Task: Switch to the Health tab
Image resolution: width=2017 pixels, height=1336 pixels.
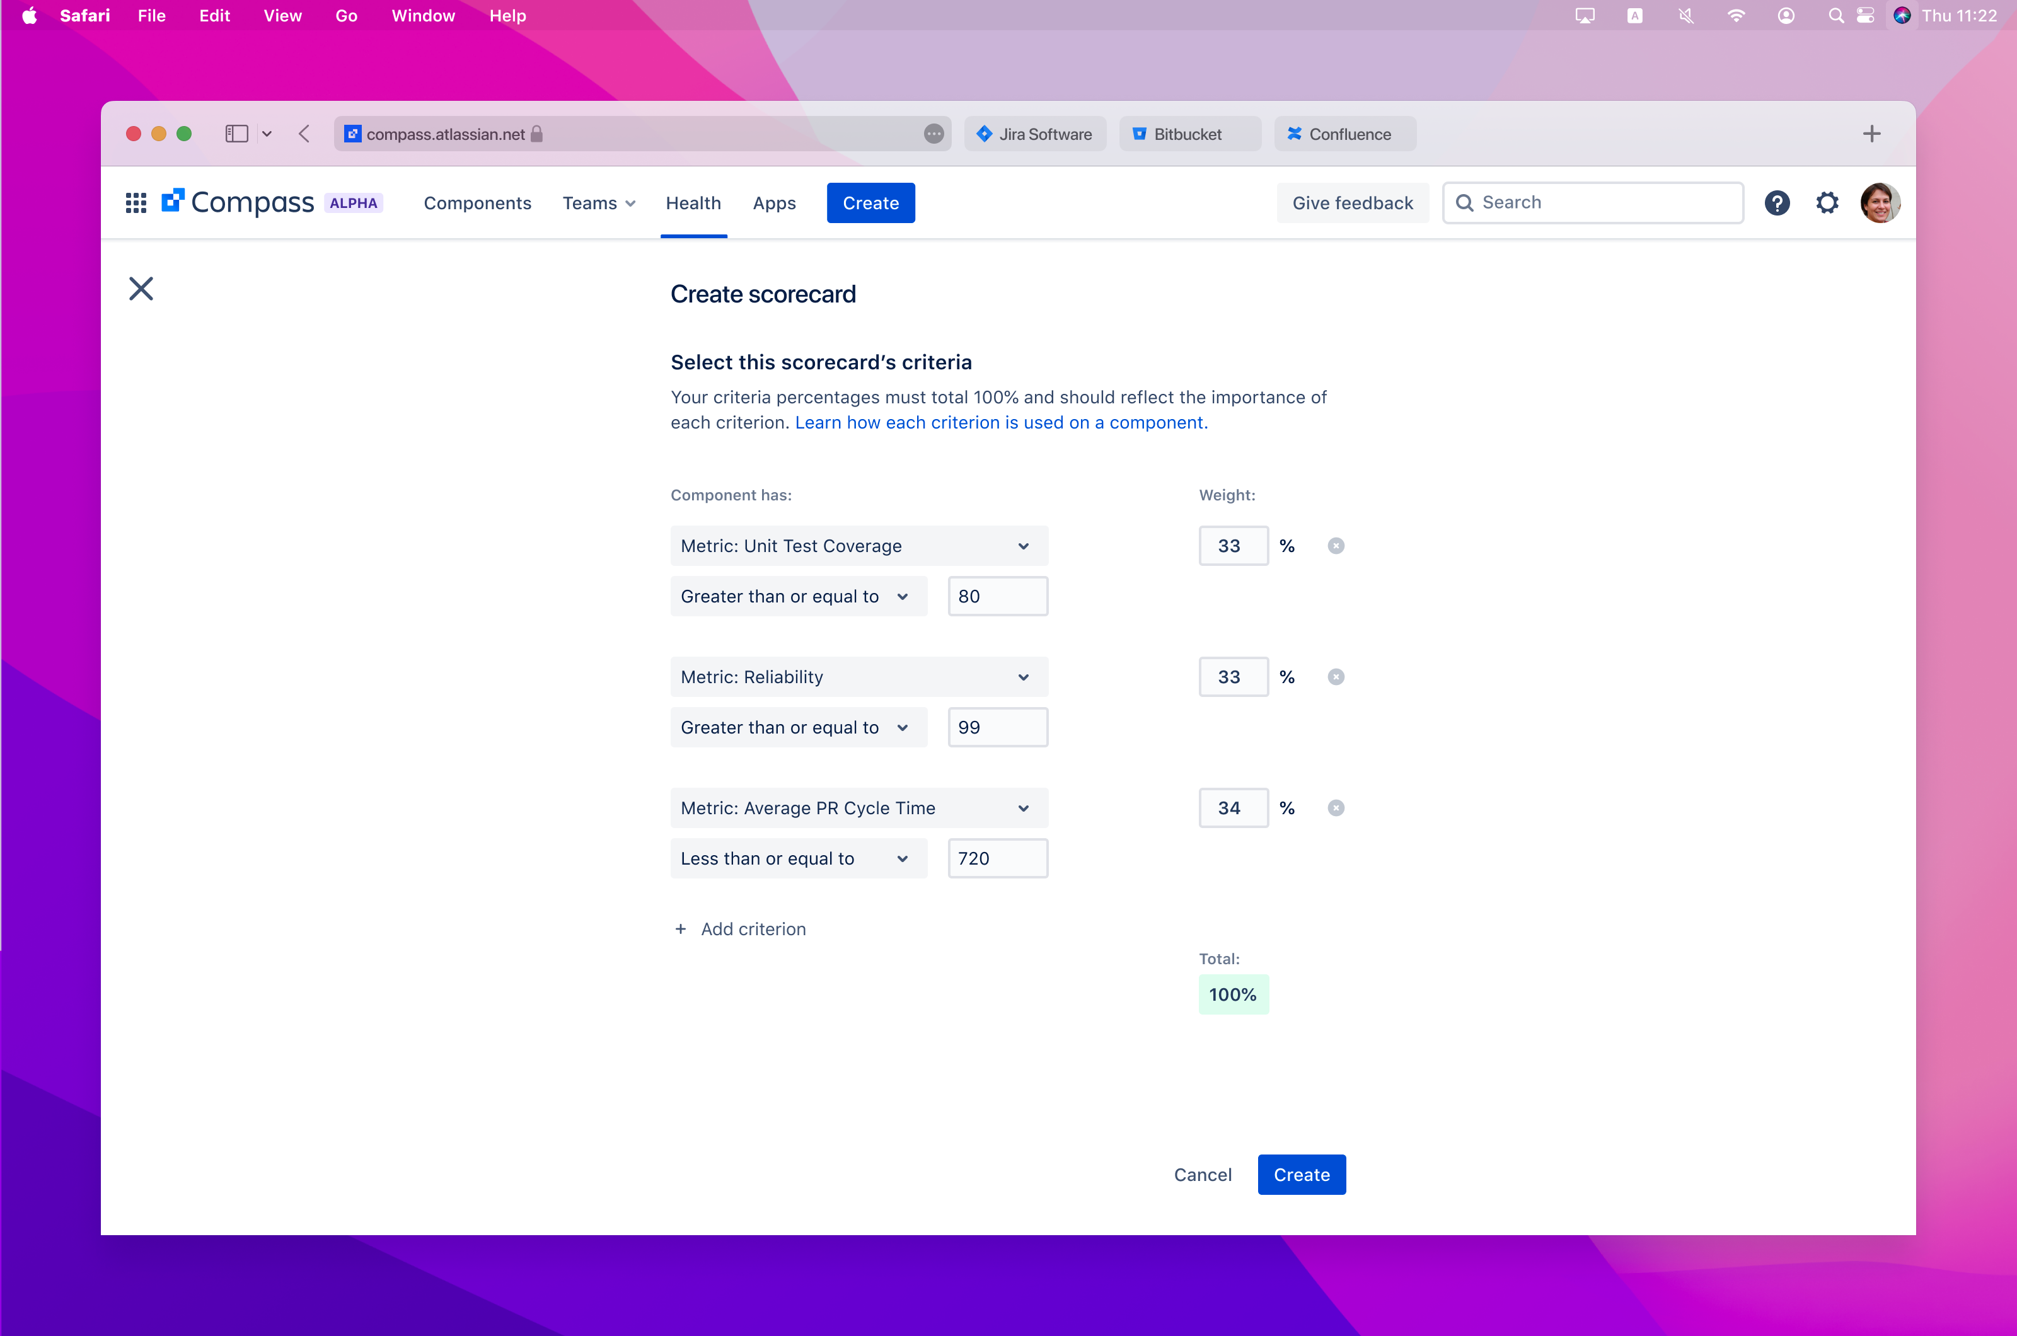Action: pos(693,203)
